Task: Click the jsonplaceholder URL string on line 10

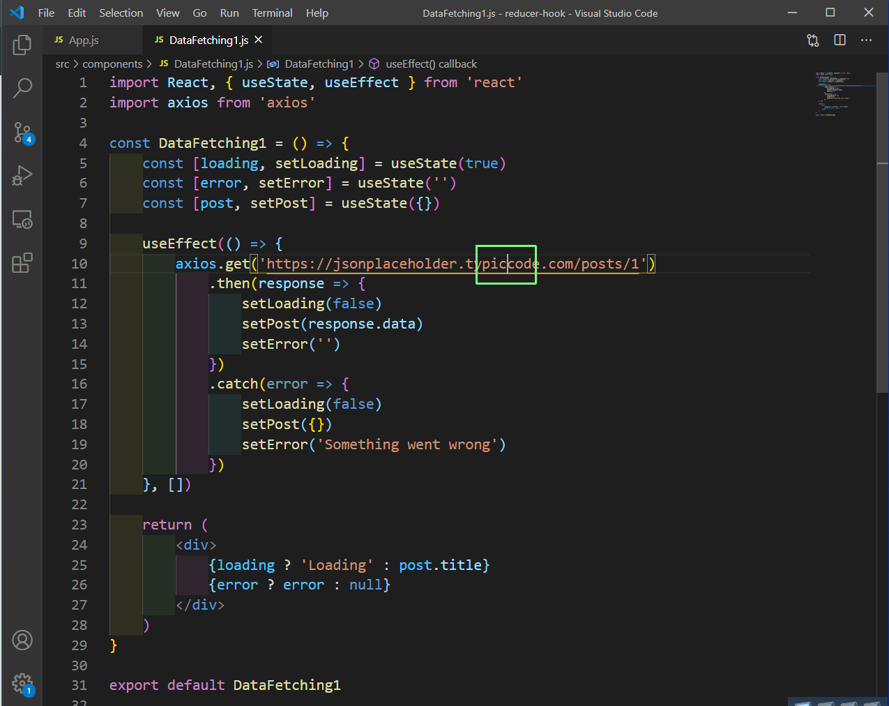Action: pos(453,264)
